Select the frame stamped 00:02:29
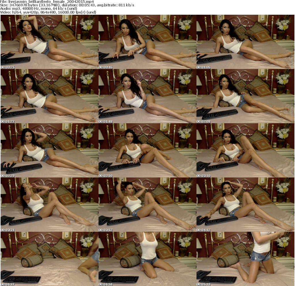Image resolution: width=295 pixels, height=286 pixels. click(x=49, y=150)
